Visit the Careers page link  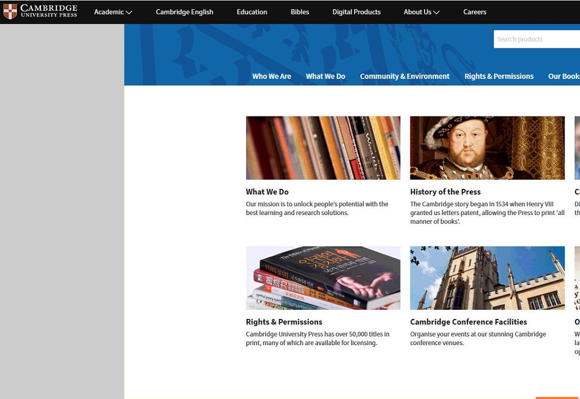475,12
